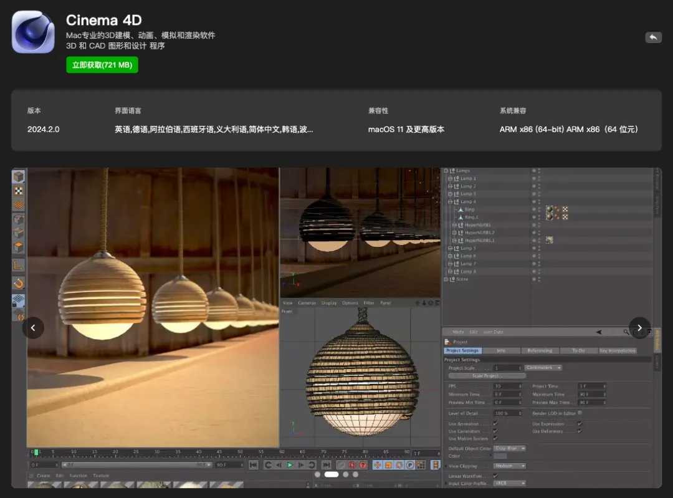Select the first carousel dot indicator
Image resolution: width=673 pixels, height=498 pixels.
tap(318, 474)
